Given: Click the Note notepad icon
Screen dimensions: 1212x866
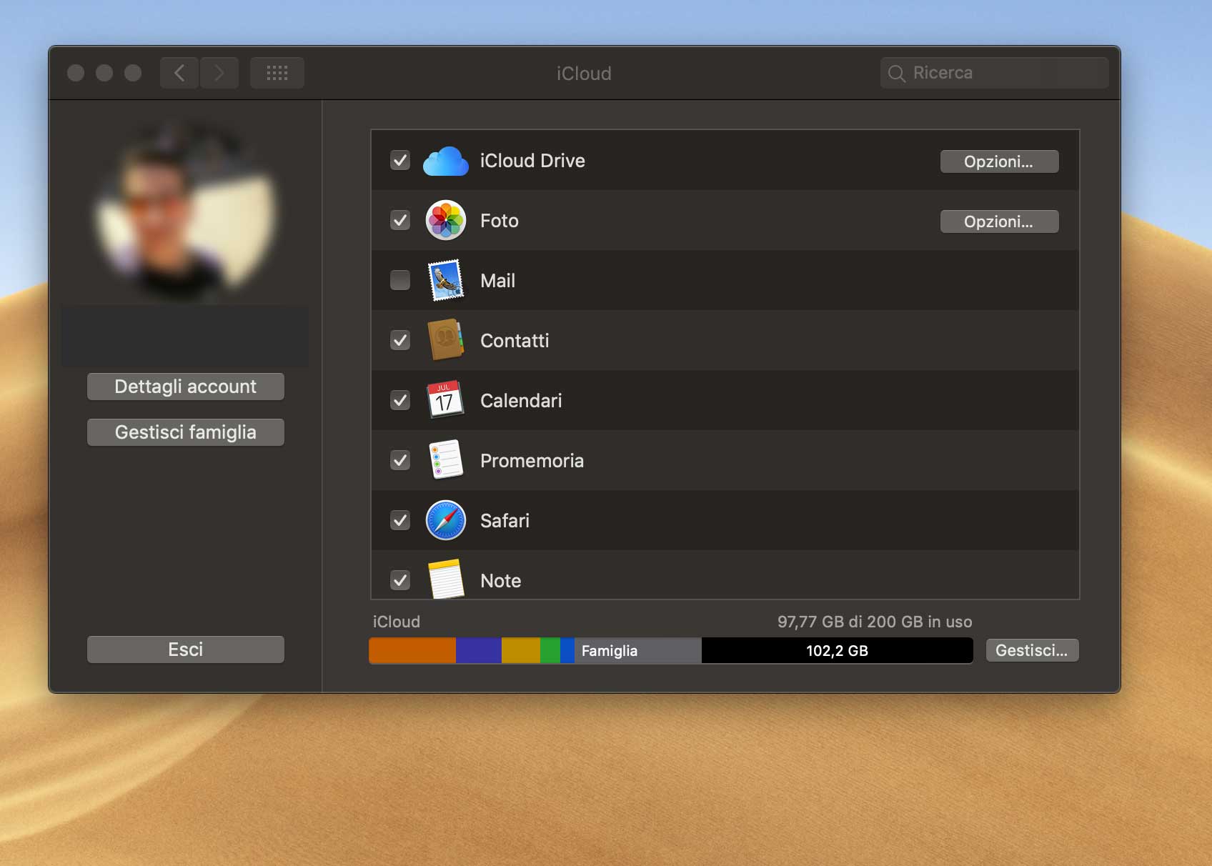Looking at the screenshot, I should [447, 579].
